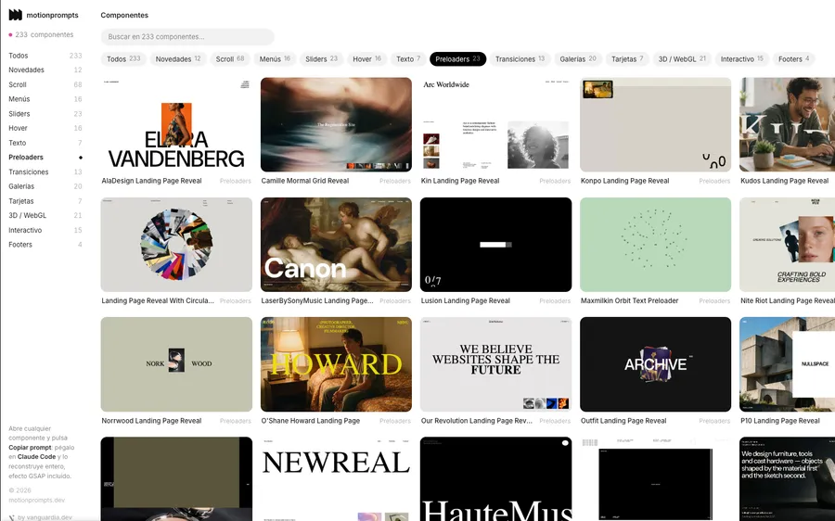Open the circular color wheel reveal thumbnail
Viewport: 835px width, 521px height.
[176, 245]
